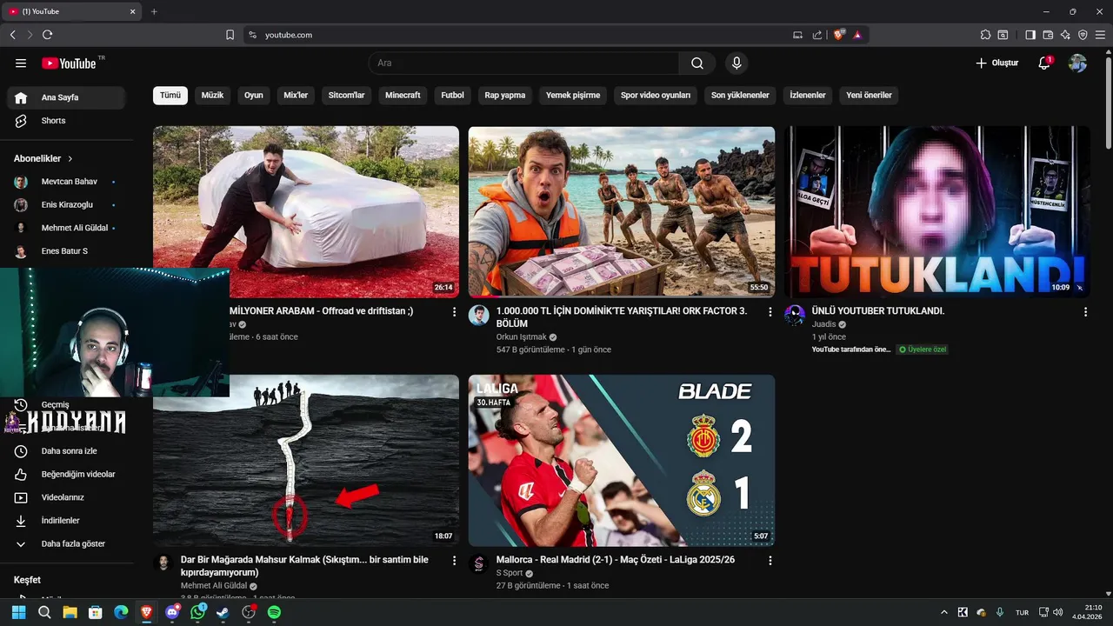Open the Brave Wallet icon
Image resolution: width=1113 pixels, height=626 pixels.
click(1048, 35)
